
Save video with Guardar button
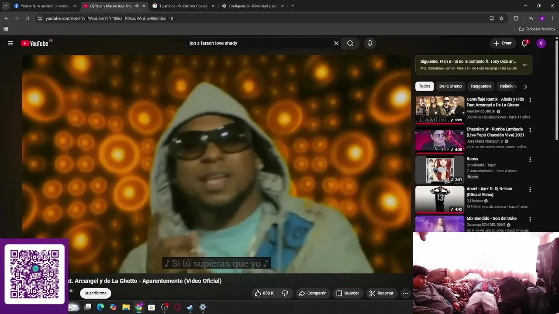click(347, 293)
